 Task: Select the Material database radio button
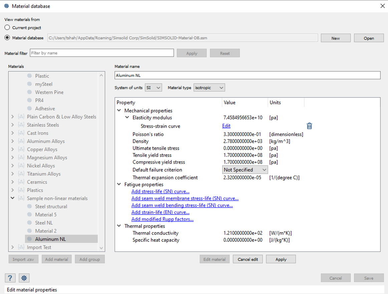pyautogui.click(x=7, y=38)
